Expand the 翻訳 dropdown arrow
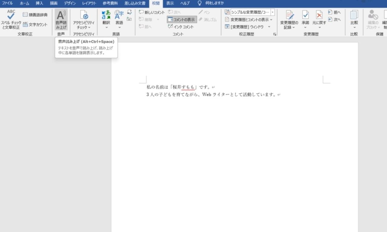 [106, 28]
